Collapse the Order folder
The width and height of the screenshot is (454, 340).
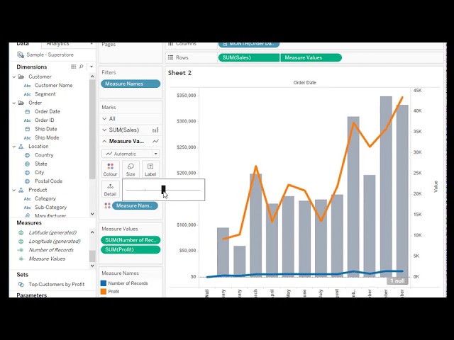(14, 103)
